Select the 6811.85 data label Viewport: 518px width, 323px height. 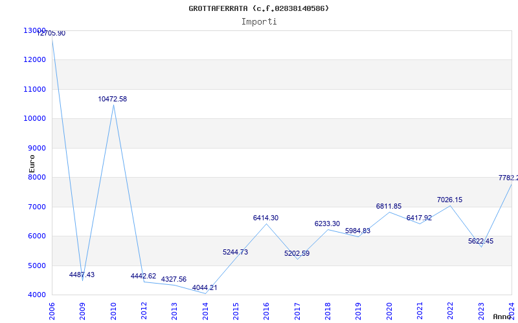click(388, 206)
